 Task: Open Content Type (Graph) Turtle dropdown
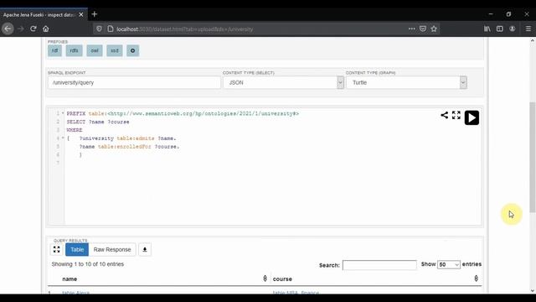[406, 82]
